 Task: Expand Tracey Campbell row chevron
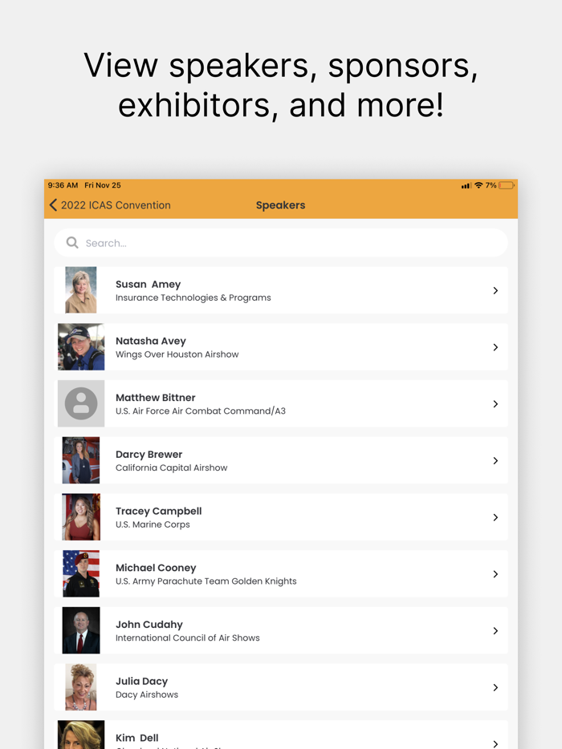coord(495,517)
